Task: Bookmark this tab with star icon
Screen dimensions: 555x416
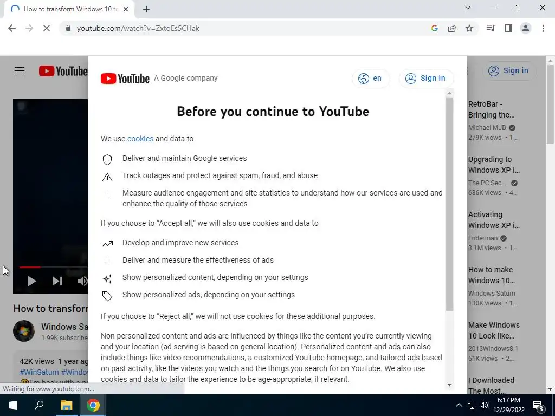Action: click(x=469, y=28)
